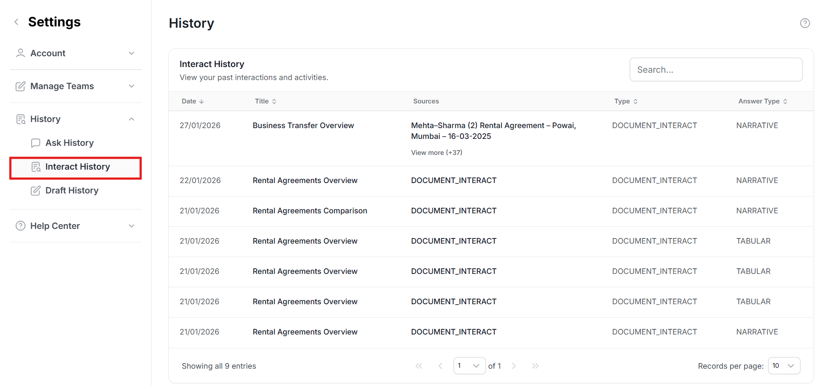
Task: Collapse the History section chevron
Action: click(x=132, y=119)
